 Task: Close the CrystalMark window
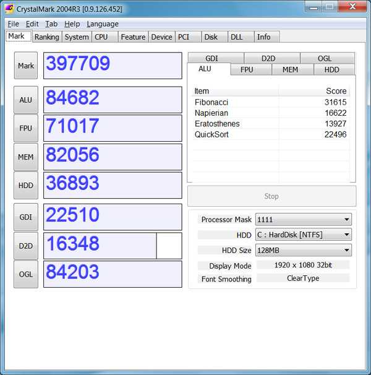coord(352,7)
